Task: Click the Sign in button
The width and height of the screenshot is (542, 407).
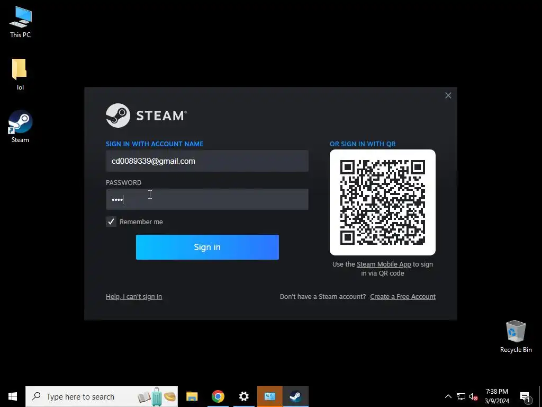Action: tap(207, 247)
